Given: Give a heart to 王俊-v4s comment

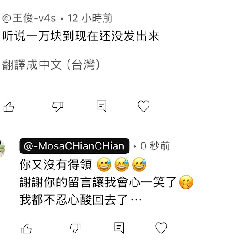Looking at the screenshot, I should point(144,106).
